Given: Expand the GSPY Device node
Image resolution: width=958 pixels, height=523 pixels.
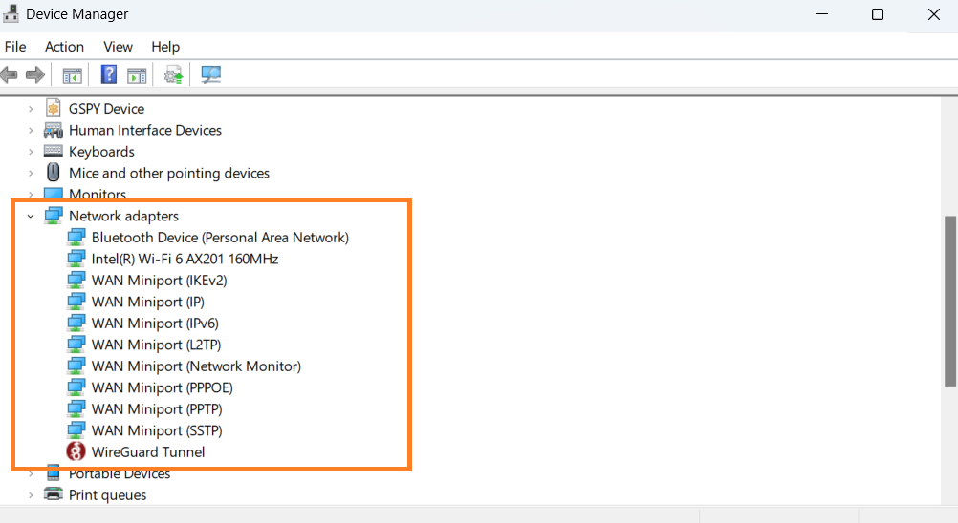Looking at the screenshot, I should (31, 109).
